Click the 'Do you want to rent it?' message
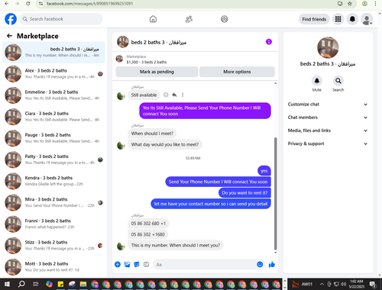The image size is (382, 290). [244, 193]
